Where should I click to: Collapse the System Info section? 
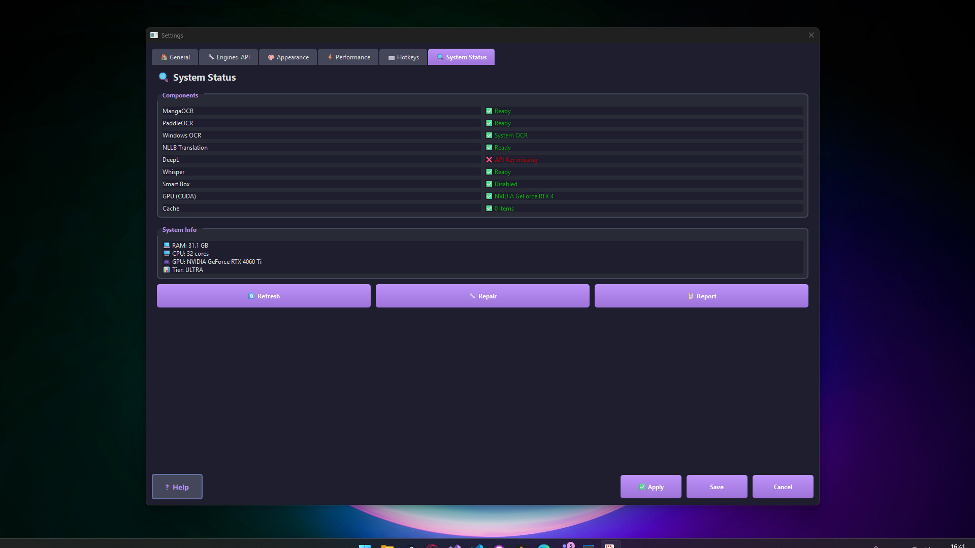click(x=179, y=229)
